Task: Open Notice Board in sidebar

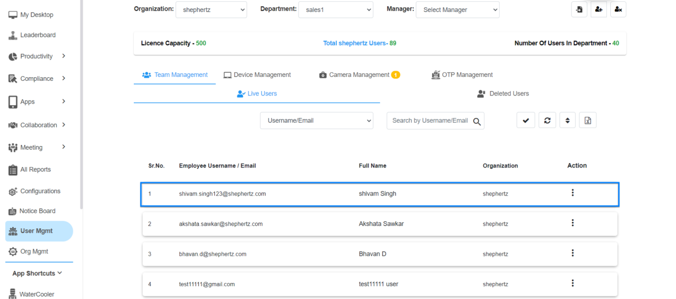Action: coord(32,211)
